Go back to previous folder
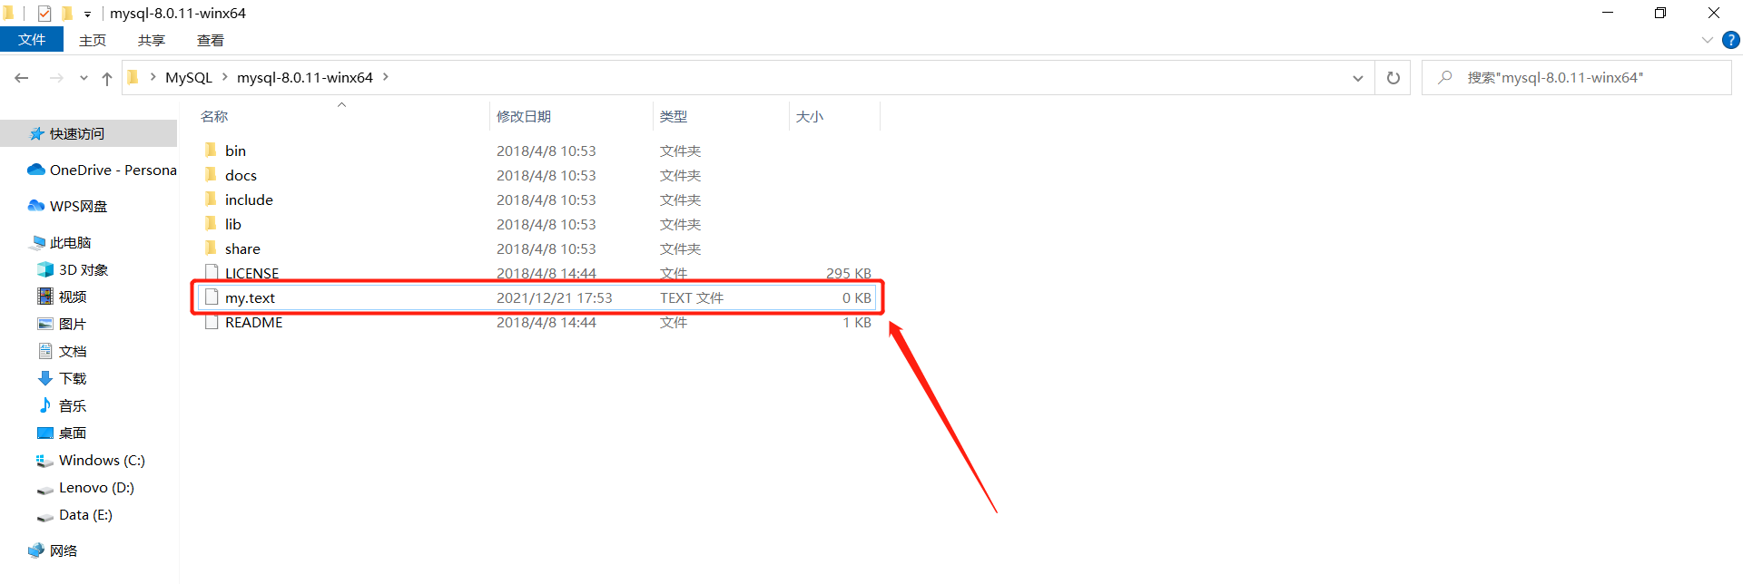Image resolution: width=1743 pixels, height=584 pixels. click(x=22, y=78)
